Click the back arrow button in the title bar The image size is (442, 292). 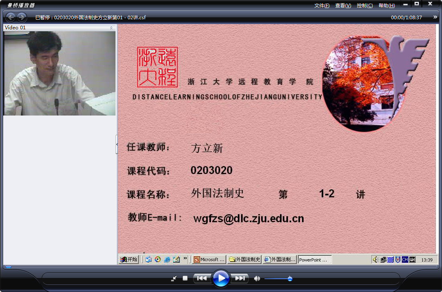(11, 17)
